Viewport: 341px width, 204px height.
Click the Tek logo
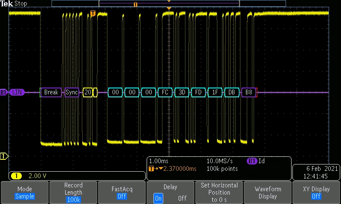click(6, 3)
